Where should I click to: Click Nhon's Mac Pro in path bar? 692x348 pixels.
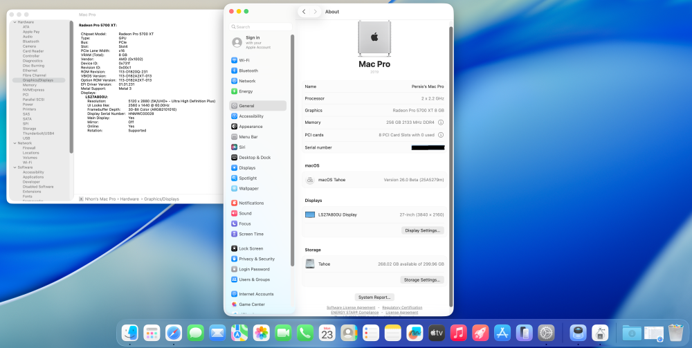(x=100, y=199)
